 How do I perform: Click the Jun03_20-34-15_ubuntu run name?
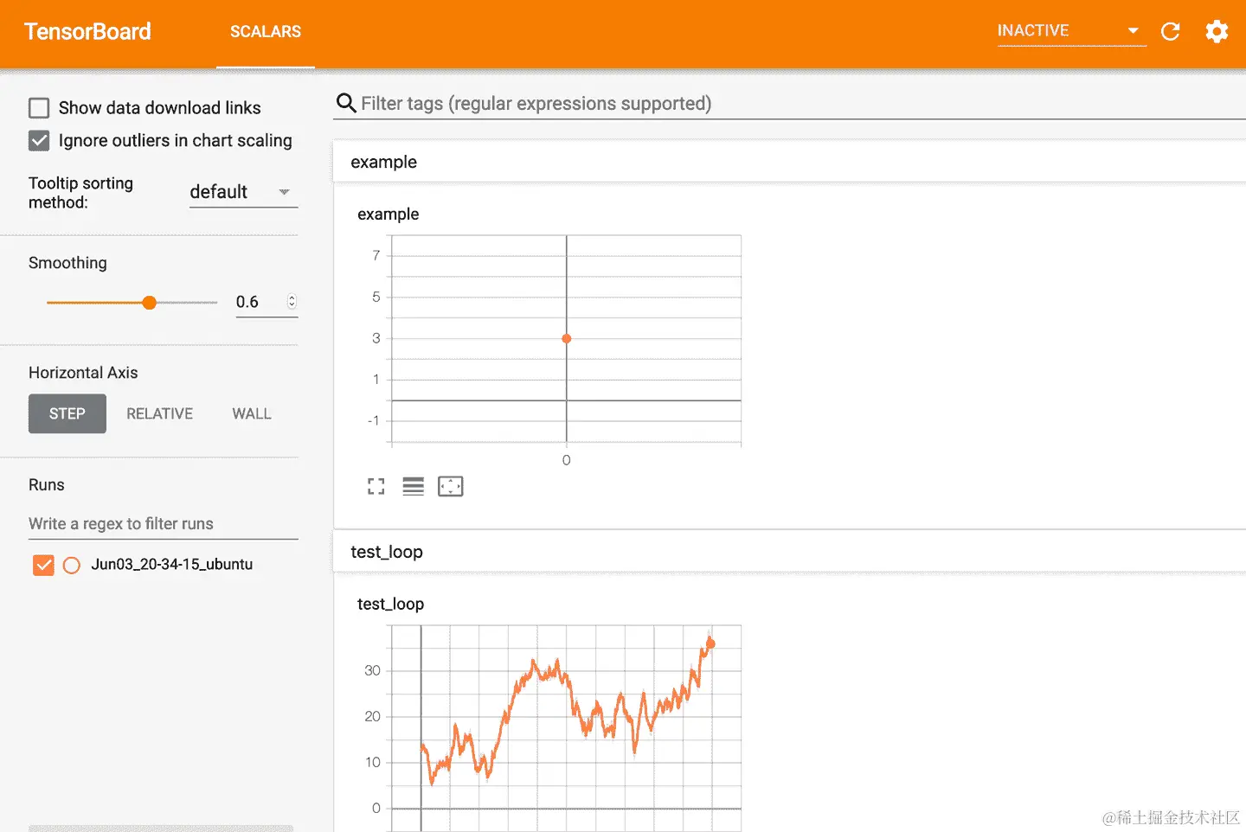pyautogui.click(x=172, y=565)
